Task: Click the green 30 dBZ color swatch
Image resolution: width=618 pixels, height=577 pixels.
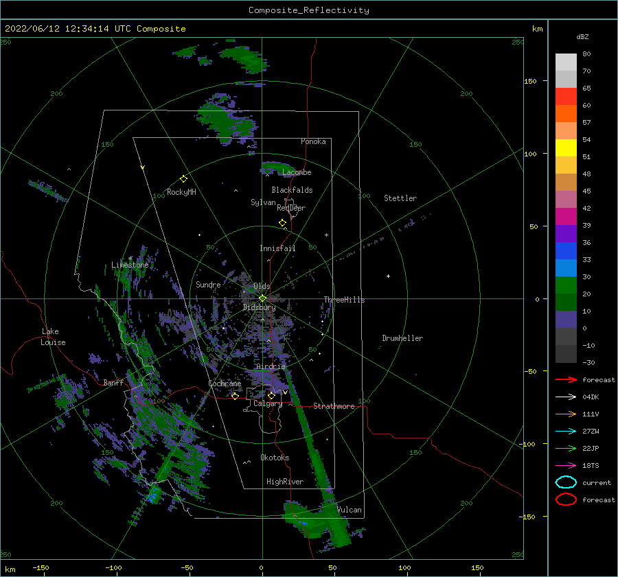Action: click(566, 285)
